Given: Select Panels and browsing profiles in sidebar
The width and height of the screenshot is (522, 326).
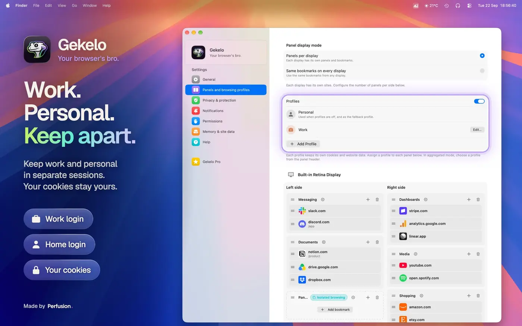Looking at the screenshot, I should click(x=226, y=90).
